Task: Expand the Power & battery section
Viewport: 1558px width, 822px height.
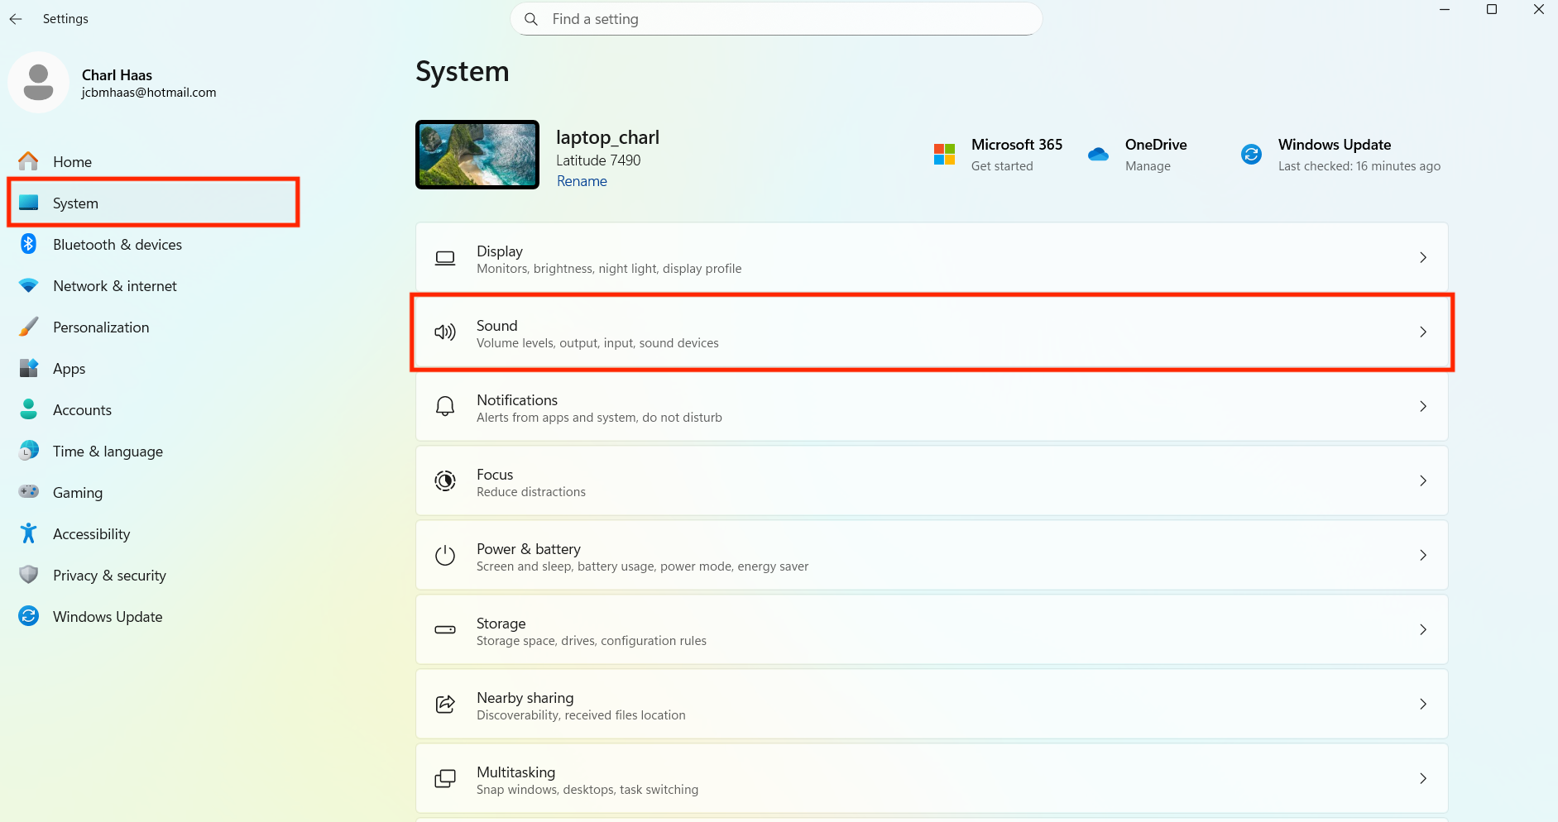Action: (x=1422, y=555)
